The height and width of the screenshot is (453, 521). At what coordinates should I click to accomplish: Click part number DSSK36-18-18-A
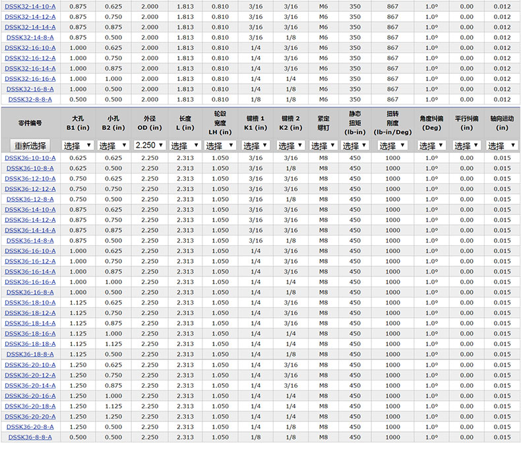pyautogui.click(x=30, y=344)
